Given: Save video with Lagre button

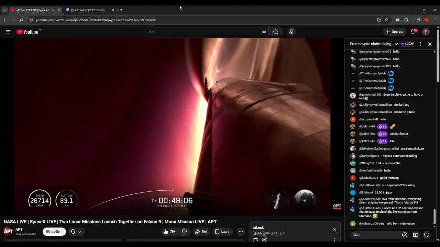Looking at the screenshot, I should click(222, 232).
